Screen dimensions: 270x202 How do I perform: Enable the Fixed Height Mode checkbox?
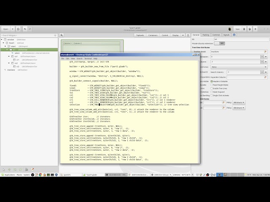click(212, 85)
